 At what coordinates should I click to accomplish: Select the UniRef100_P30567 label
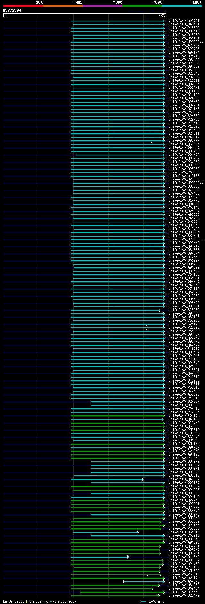click(x=184, y=162)
